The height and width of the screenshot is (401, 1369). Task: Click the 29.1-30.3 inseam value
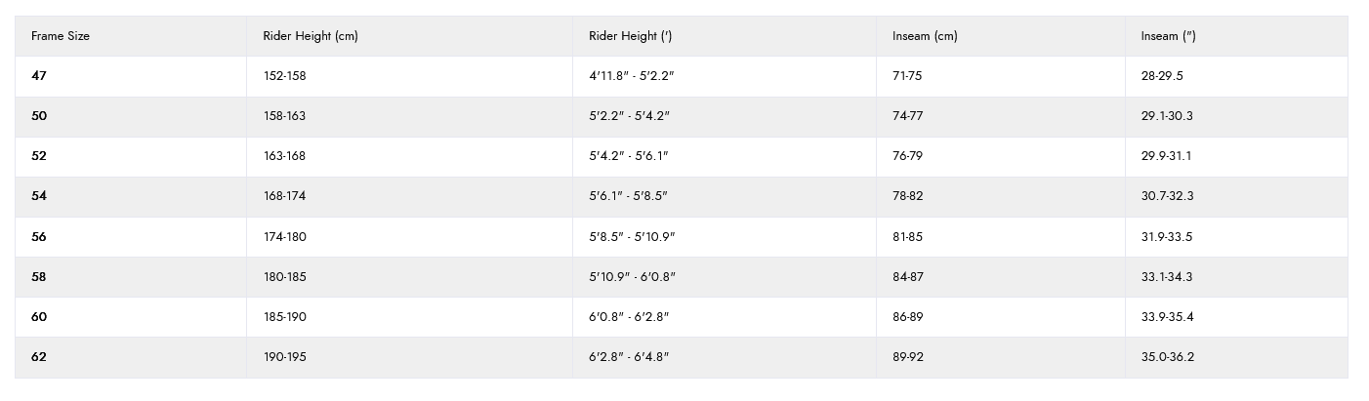1167,116
